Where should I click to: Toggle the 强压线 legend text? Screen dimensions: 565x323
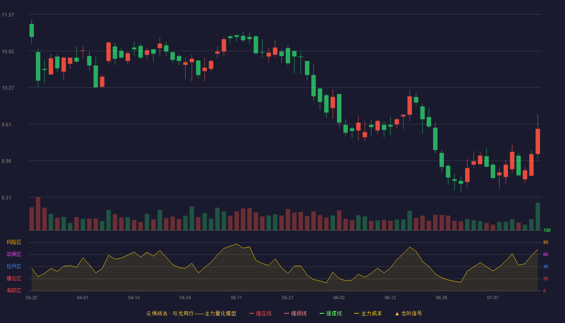264,313
